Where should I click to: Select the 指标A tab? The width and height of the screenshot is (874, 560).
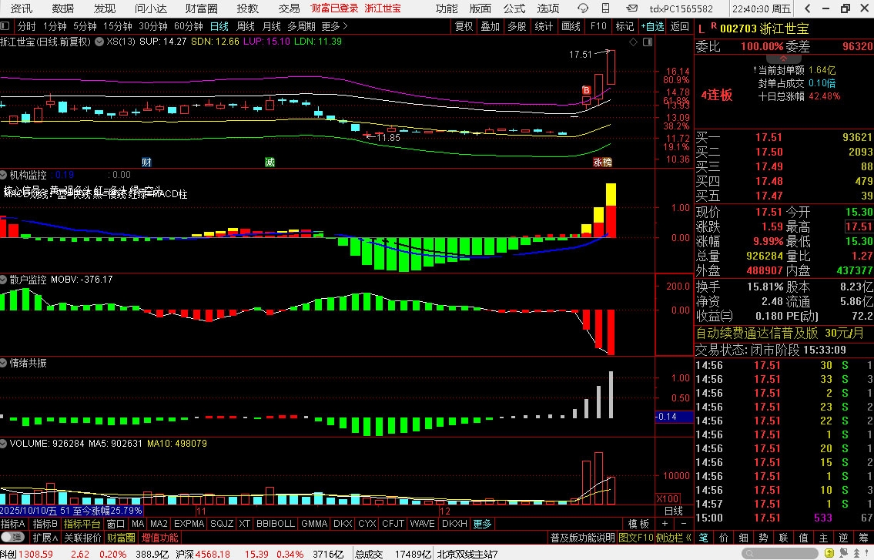13,524
